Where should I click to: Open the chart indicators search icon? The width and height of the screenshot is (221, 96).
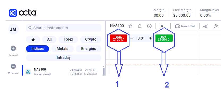(205, 26)
